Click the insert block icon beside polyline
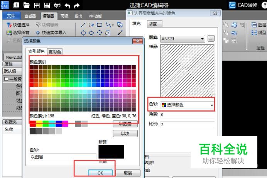 coord(120,25)
